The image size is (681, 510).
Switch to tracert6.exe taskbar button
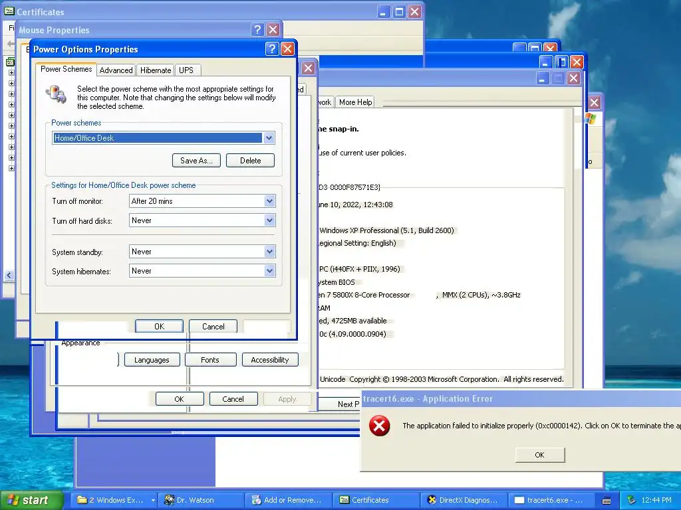click(x=551, y=500)
